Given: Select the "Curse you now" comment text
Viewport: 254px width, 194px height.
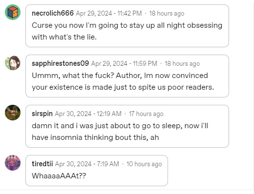Looking at the screenshot, I should point(127,31).
